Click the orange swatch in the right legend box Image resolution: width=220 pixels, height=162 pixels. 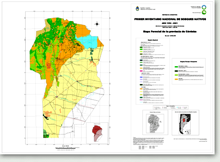[176, 79]
